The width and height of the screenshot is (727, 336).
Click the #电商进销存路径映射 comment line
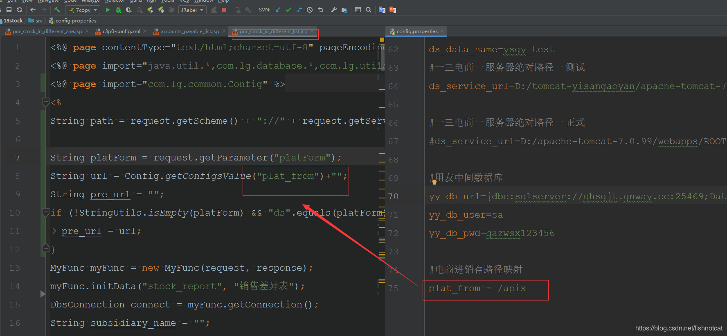tap(476, 269)
